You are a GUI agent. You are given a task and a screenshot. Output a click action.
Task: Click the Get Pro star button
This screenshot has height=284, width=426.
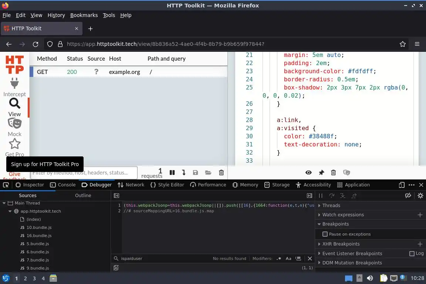pyautogui.click(x=14, y=144)
